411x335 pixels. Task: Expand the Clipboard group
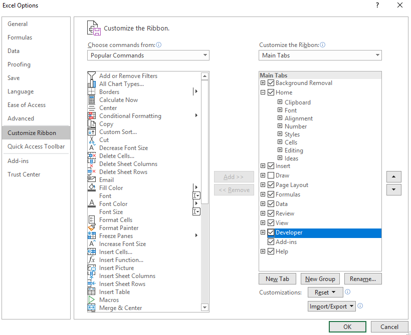[280, 102]
